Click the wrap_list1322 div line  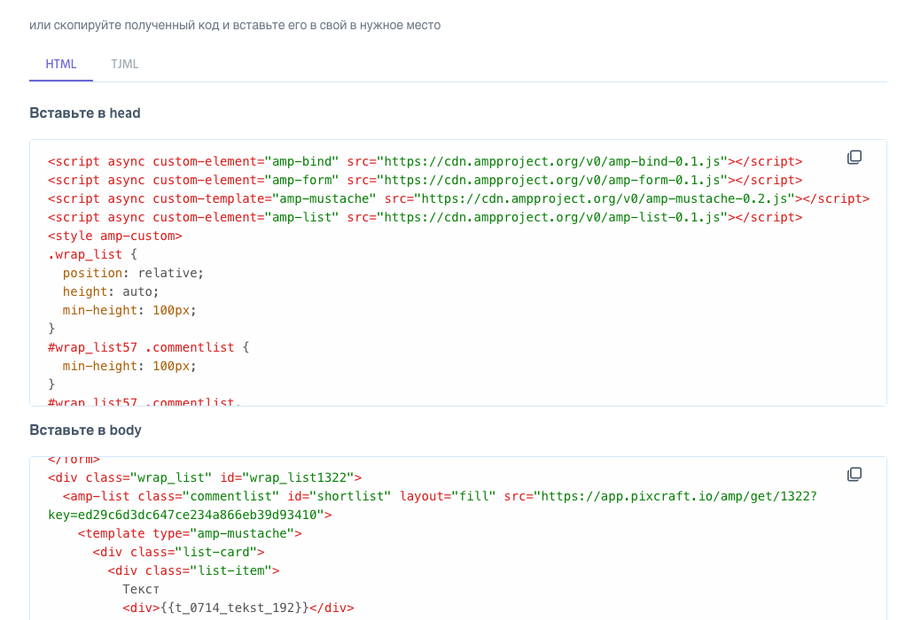[x=205, y=478]
